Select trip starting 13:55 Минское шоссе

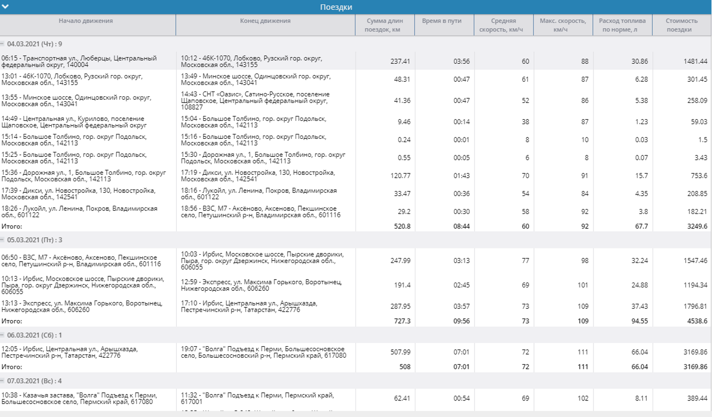(77, 100)
